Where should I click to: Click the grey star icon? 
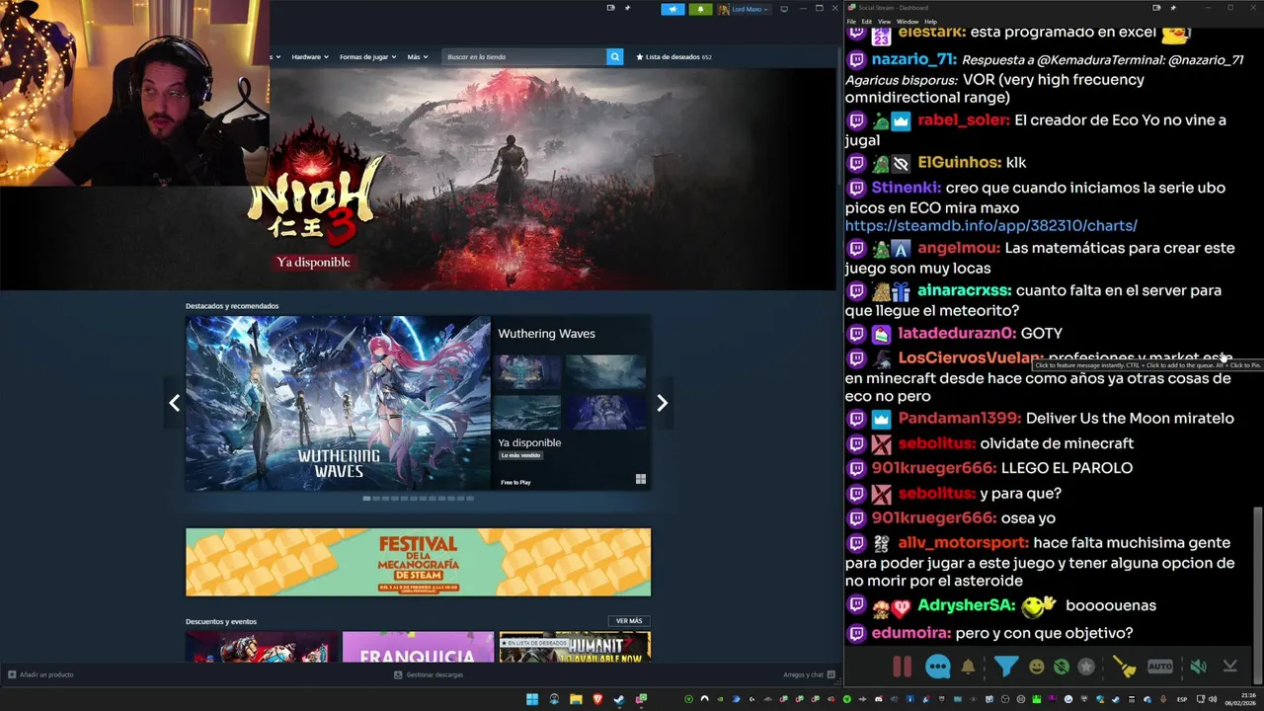pyautogui.click(x=1086, y=667)
